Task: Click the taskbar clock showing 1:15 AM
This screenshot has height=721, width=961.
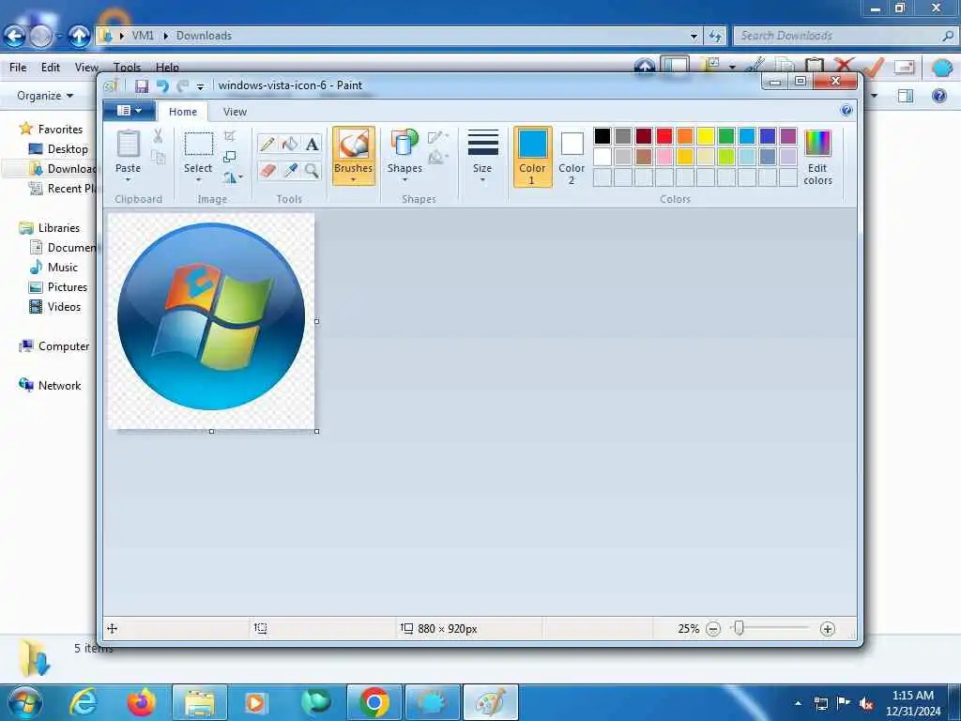Action: (913, 703)
